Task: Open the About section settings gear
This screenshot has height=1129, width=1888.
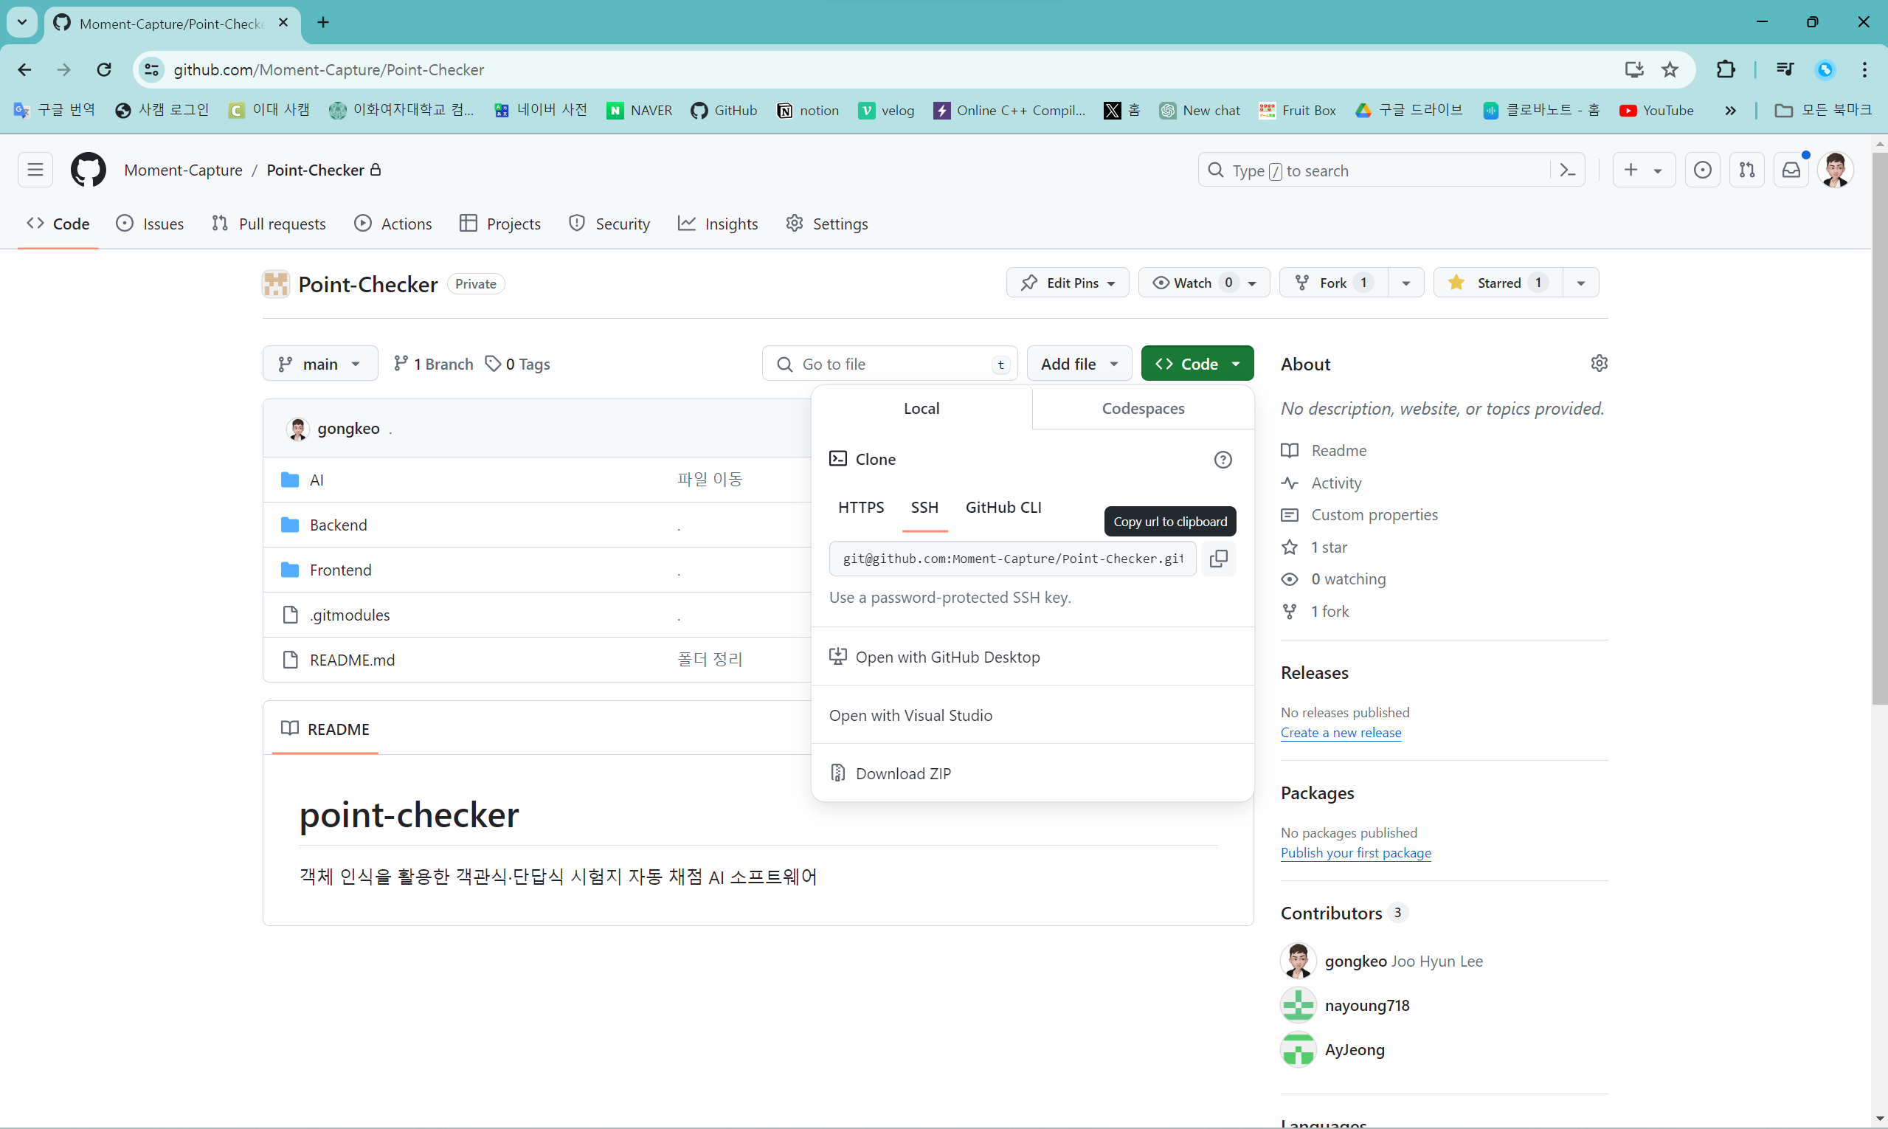Action: click(1598, 364)
